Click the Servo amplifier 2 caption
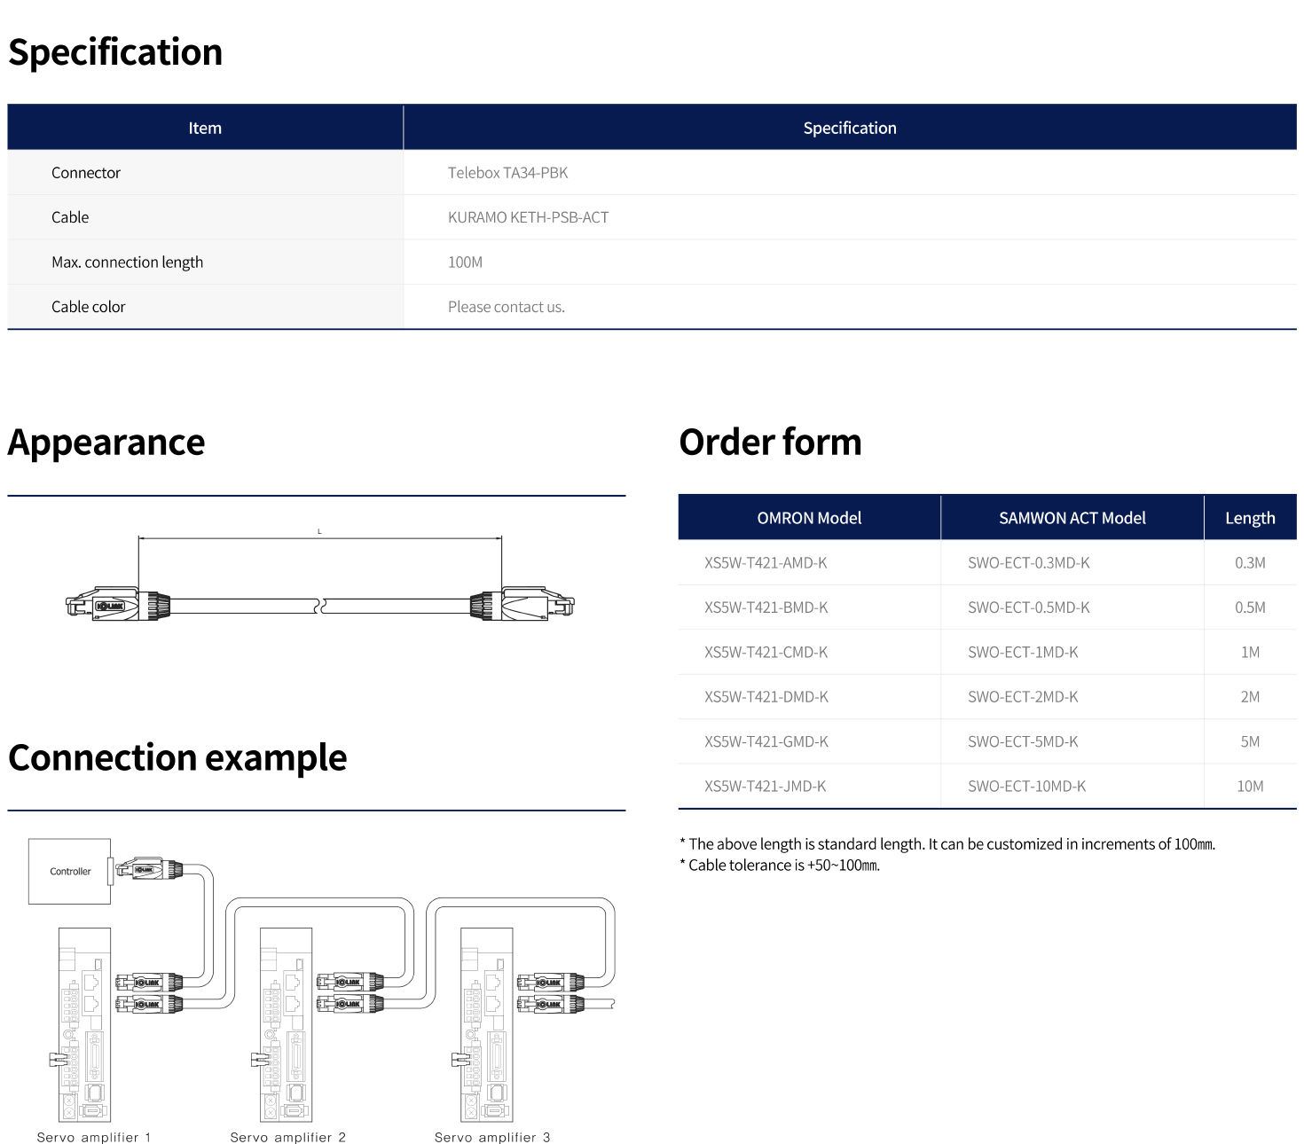The height and width of the screenshot is (1144, 1304). 288,1137
